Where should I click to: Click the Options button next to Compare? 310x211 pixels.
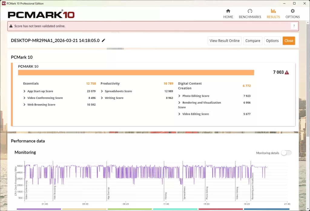tap(272, 41)
